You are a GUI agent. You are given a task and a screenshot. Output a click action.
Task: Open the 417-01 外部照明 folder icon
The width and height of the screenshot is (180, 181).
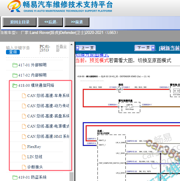click(15, 65)
